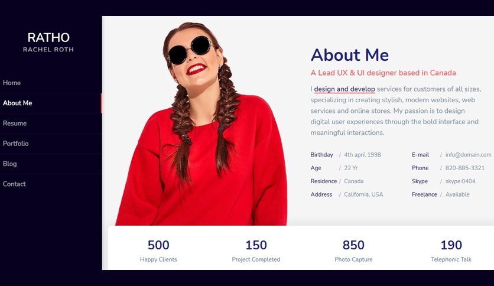
Task: Click the About Me heading
Action: click(350, 55)
